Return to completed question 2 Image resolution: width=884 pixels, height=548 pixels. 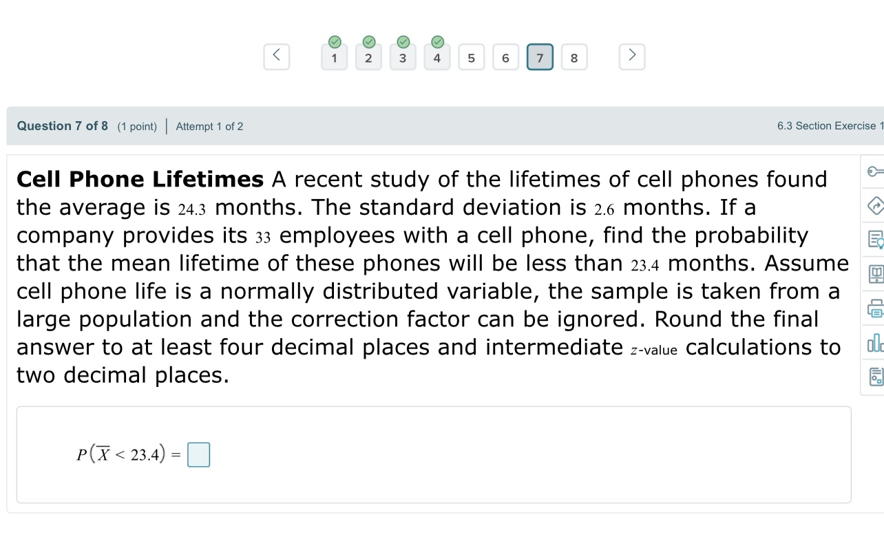tap(368, 58)
